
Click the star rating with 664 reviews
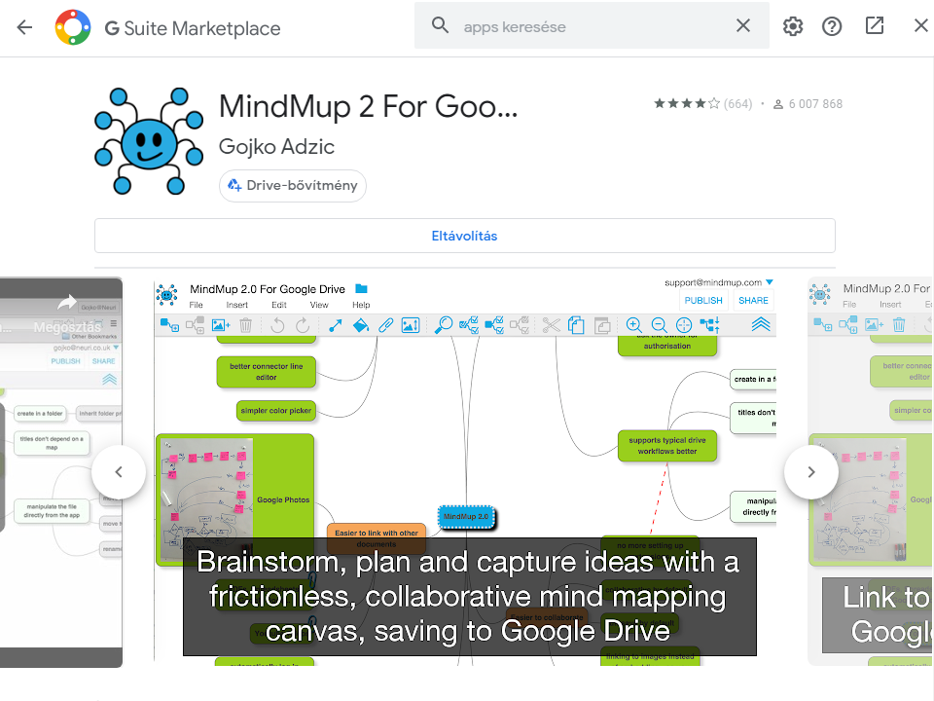[702, 104]
